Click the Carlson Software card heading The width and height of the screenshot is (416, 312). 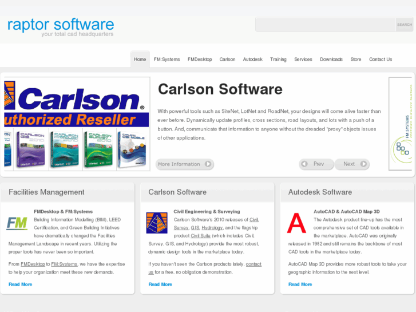(x=177, y=192)
